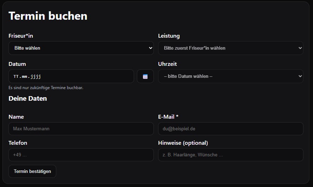Open the calendar date picker icon
Viewport: 313px width, 187px height.
[x=145, y=76]
